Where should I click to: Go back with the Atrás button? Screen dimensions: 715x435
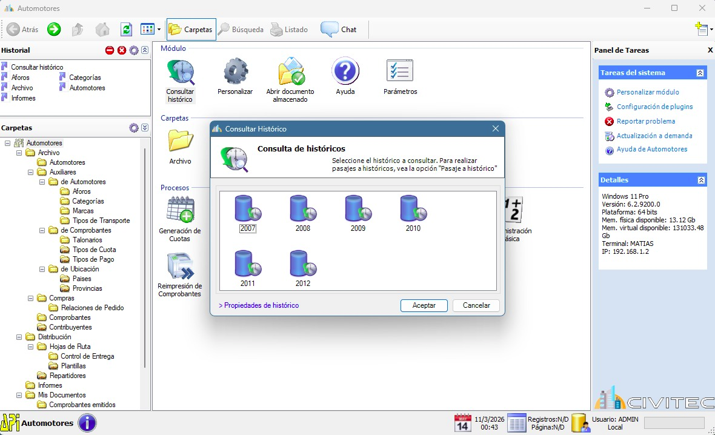[23, 30]
